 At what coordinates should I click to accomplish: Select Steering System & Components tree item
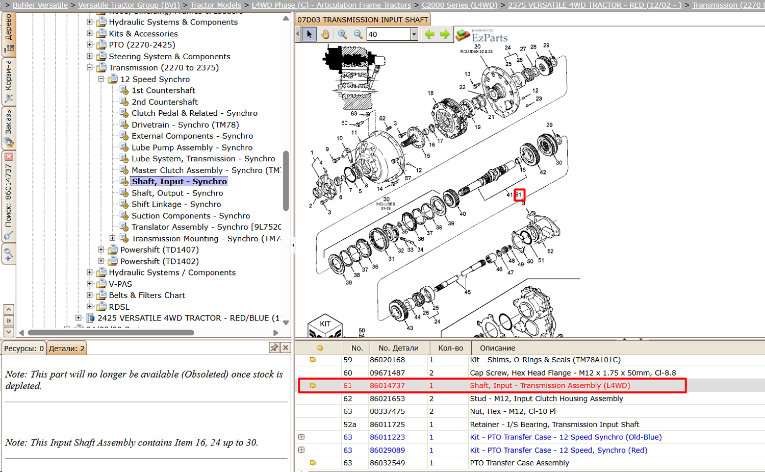click(169, 56)
